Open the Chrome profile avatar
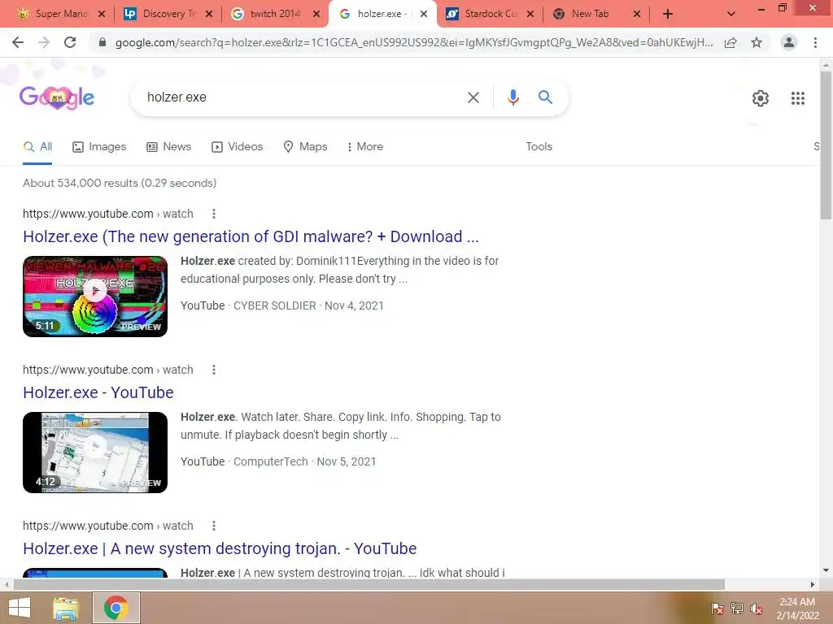Image resolution: width=833 pixels, height=624 pixels. tap(789, 42)
